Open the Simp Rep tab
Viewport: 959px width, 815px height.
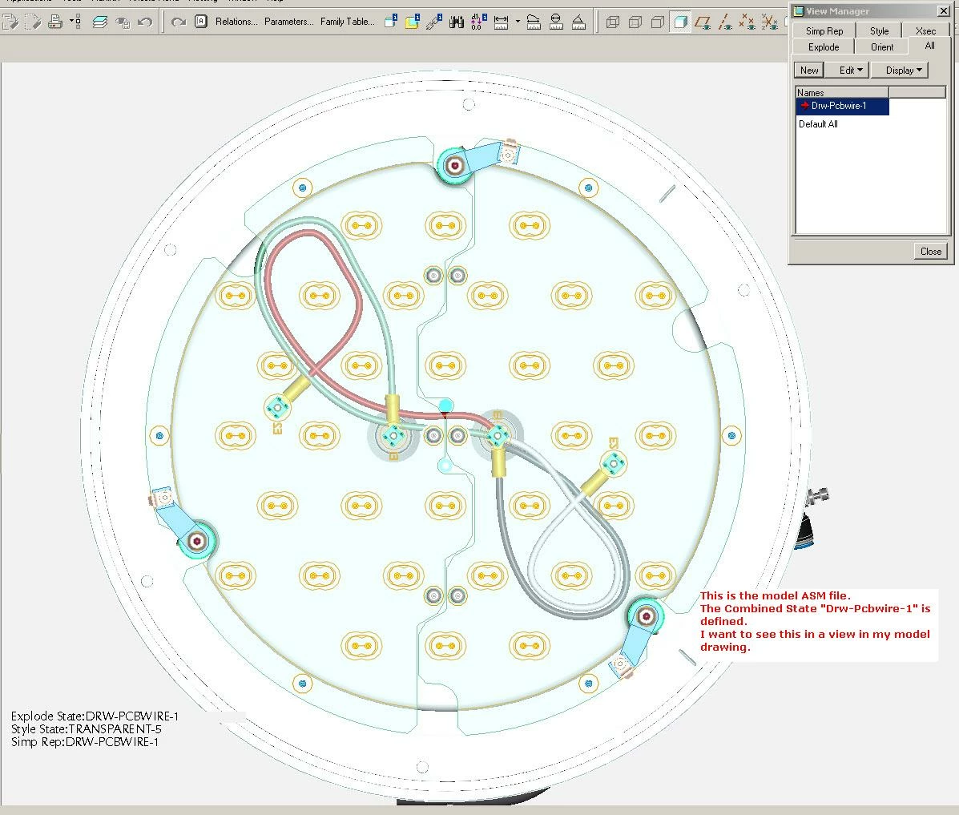[824, 30]
